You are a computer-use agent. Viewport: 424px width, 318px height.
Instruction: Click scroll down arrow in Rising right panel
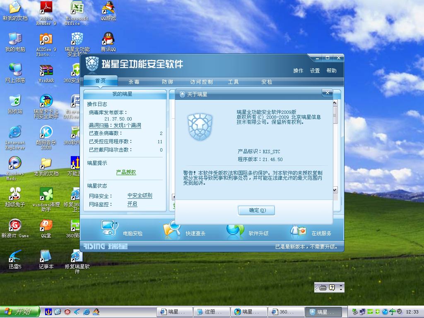335,190
